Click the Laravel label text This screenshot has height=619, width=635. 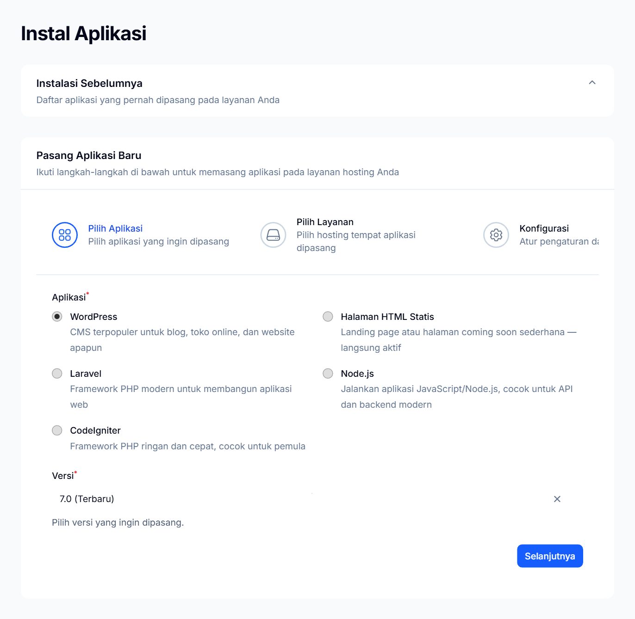pos(86,374)
